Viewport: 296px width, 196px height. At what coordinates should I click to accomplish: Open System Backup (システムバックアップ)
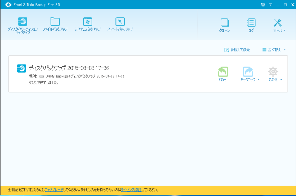pyautogui.click(x=87, y=24)
